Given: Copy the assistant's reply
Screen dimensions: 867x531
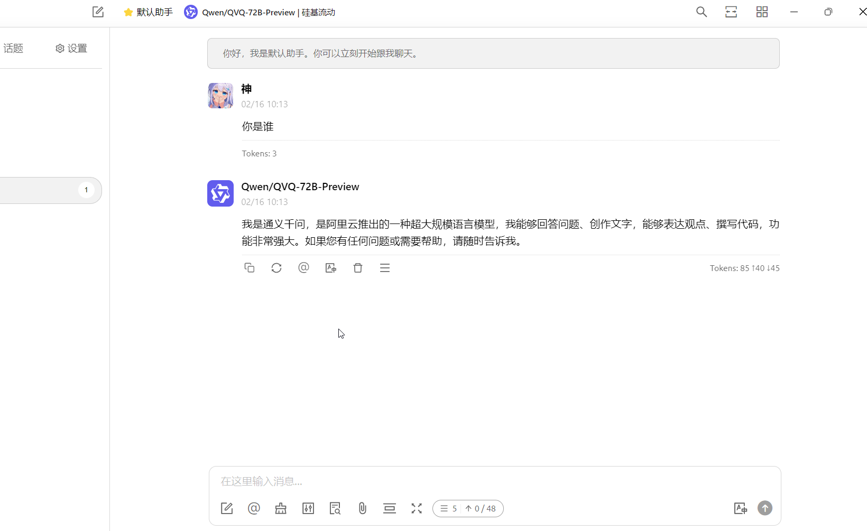Looking at the screenshot, I should [x=250, y=268].
